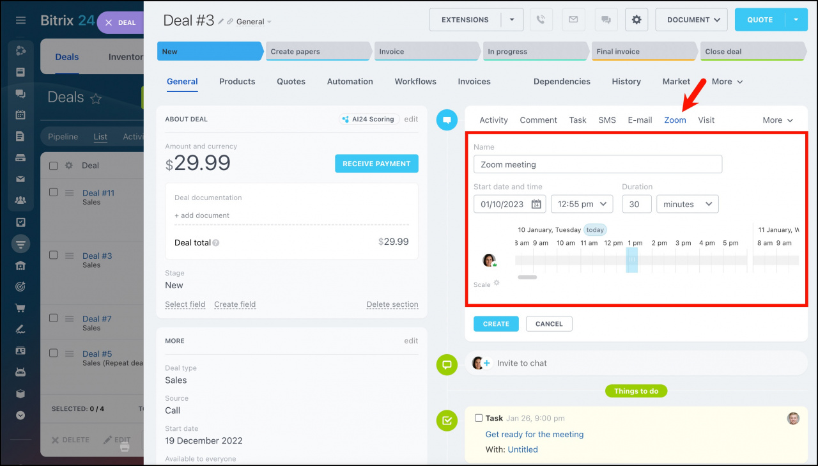818x466 pixels.
Task: Set deal stage to 'In progress'
Action: pyautogui.click(x=536, y=52)
